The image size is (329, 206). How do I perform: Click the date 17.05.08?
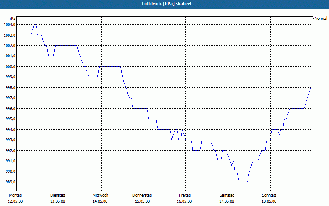227,201
